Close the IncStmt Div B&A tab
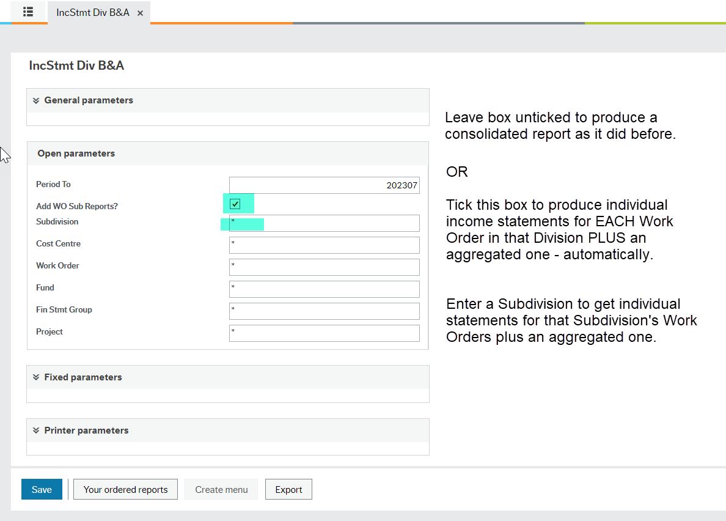The width and height of the screenshot is (726, 521). click(x=139, y=13)
